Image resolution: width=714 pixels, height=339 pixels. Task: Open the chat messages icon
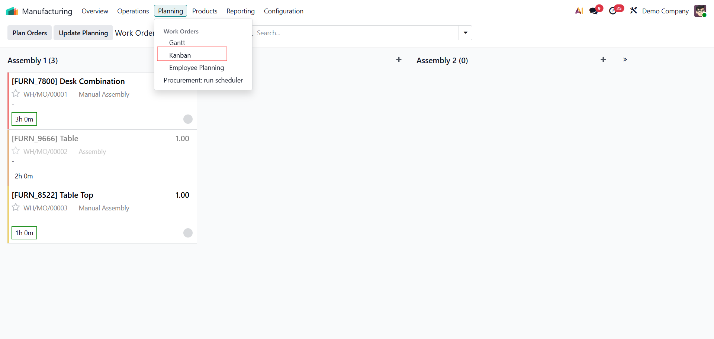[x=594, y=11]
